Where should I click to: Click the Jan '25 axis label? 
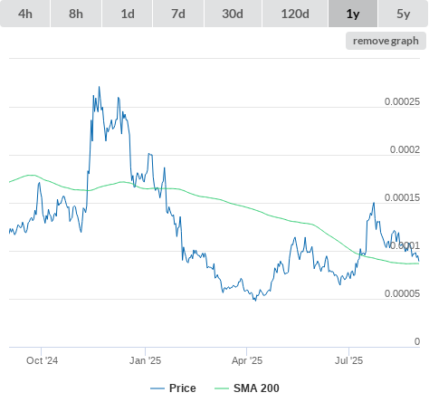click(145, 360)
